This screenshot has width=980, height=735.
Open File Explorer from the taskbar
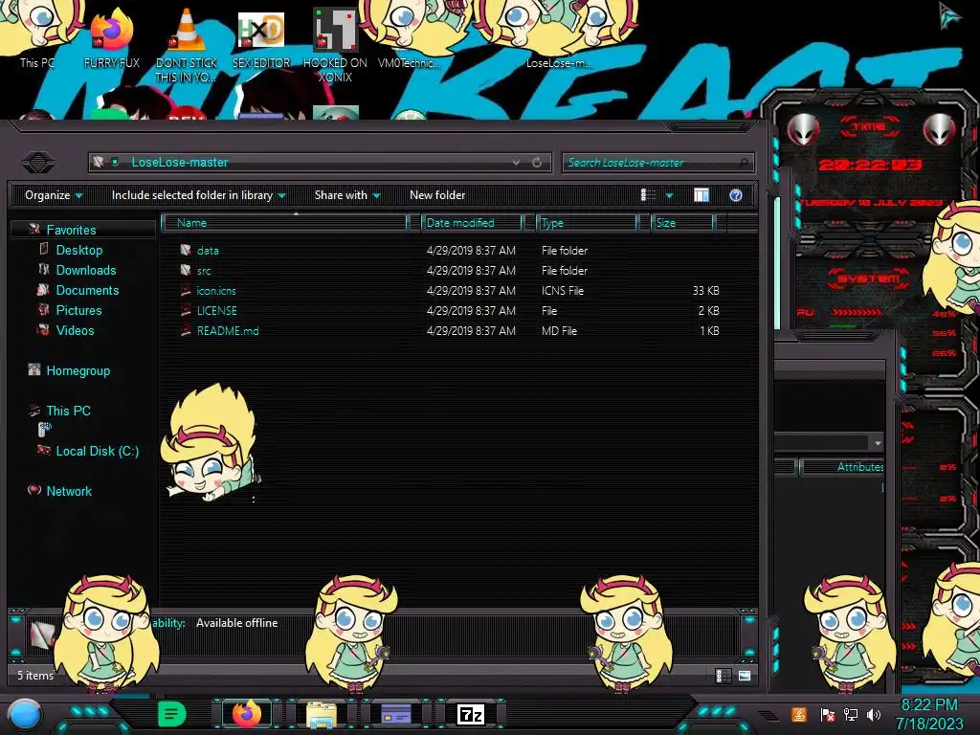click(x=322, y=714)
